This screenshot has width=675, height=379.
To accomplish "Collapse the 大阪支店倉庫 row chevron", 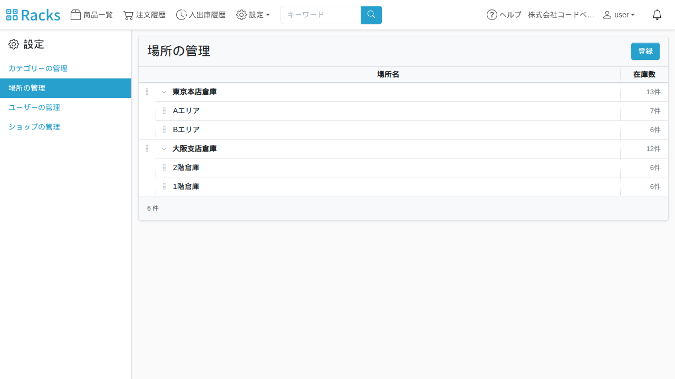I will point(164,149).
